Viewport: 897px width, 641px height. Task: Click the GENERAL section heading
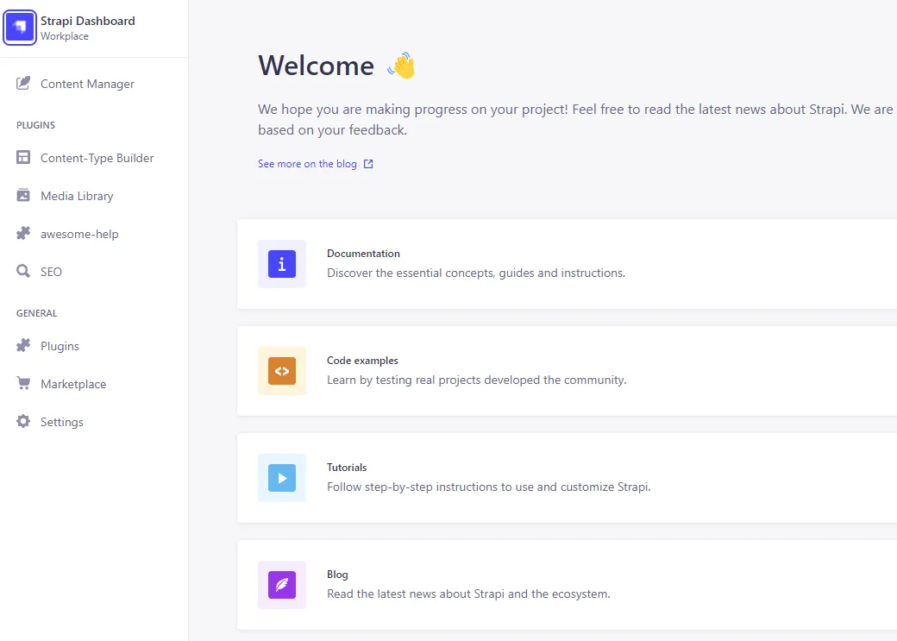(x=36, y=313)
